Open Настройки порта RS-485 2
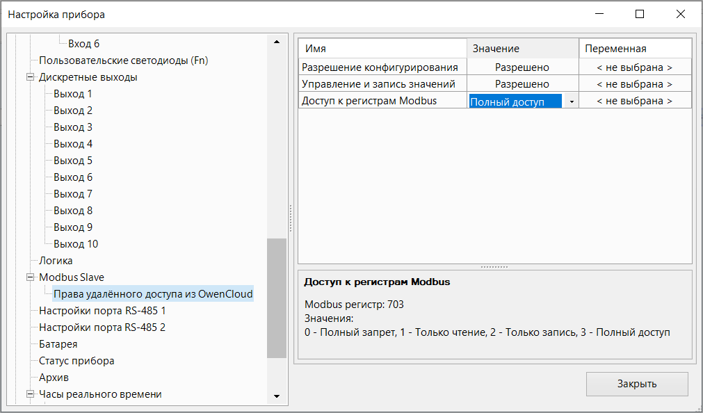Screen dimensions: 703x413 pos(102,327)
